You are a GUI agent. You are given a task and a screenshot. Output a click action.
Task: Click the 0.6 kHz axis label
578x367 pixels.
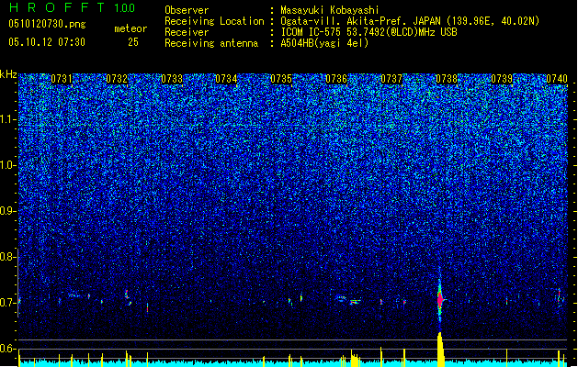(7, 349)
